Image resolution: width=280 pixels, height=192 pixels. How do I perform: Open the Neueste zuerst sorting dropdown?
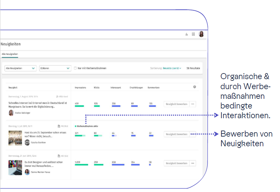click(x=172, y=68)
